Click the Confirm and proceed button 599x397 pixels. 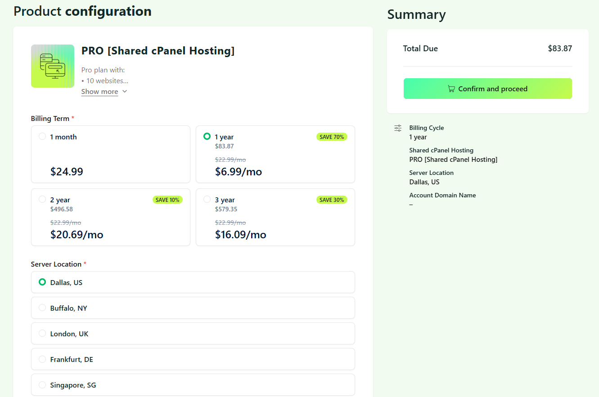click(488, 89)
